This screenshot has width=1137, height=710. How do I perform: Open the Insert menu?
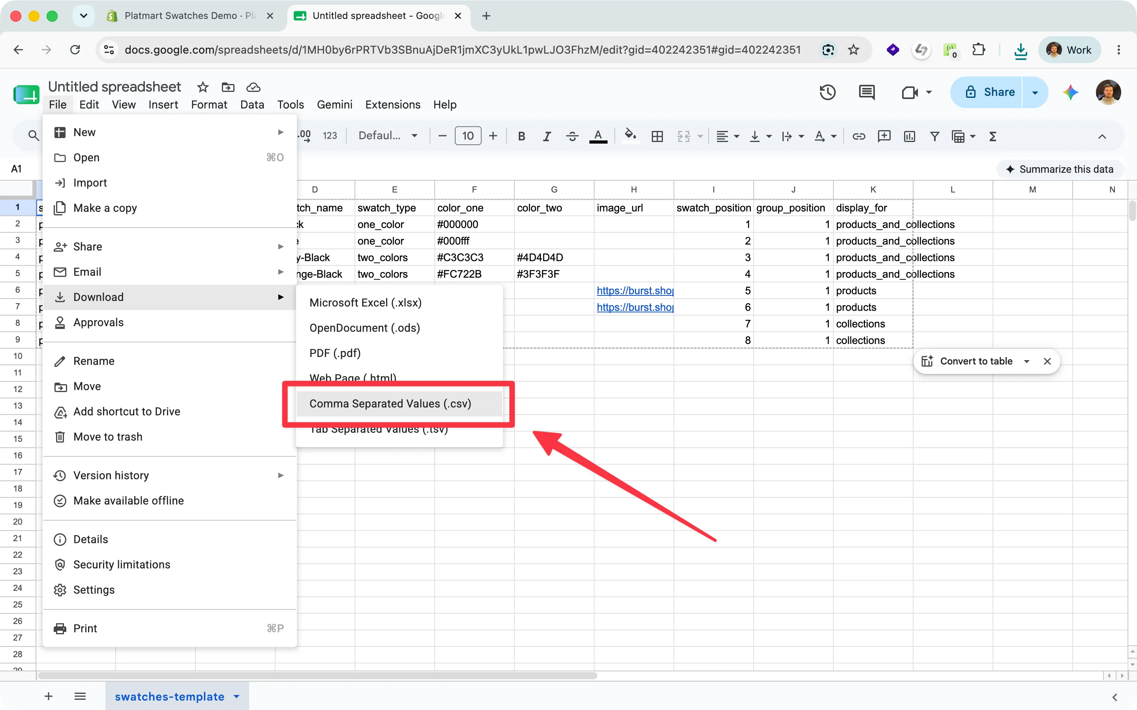(163, 104)
